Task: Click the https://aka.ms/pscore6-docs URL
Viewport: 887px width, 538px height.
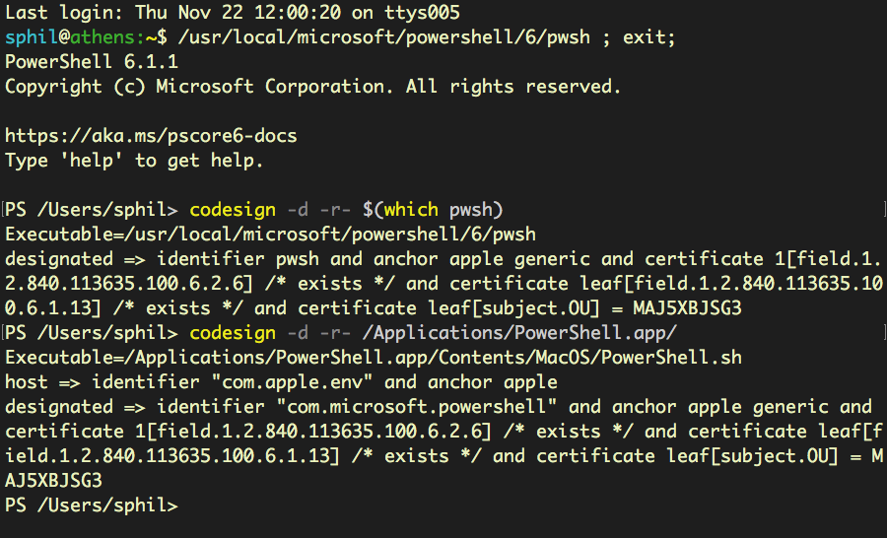Action: 151,136
